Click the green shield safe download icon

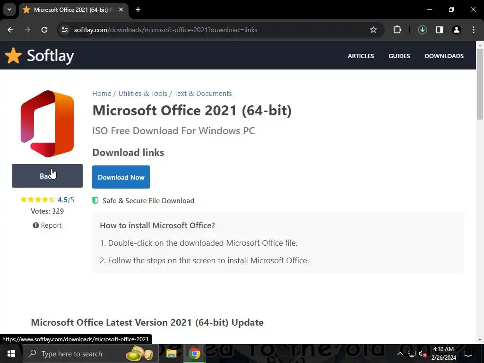95,200
